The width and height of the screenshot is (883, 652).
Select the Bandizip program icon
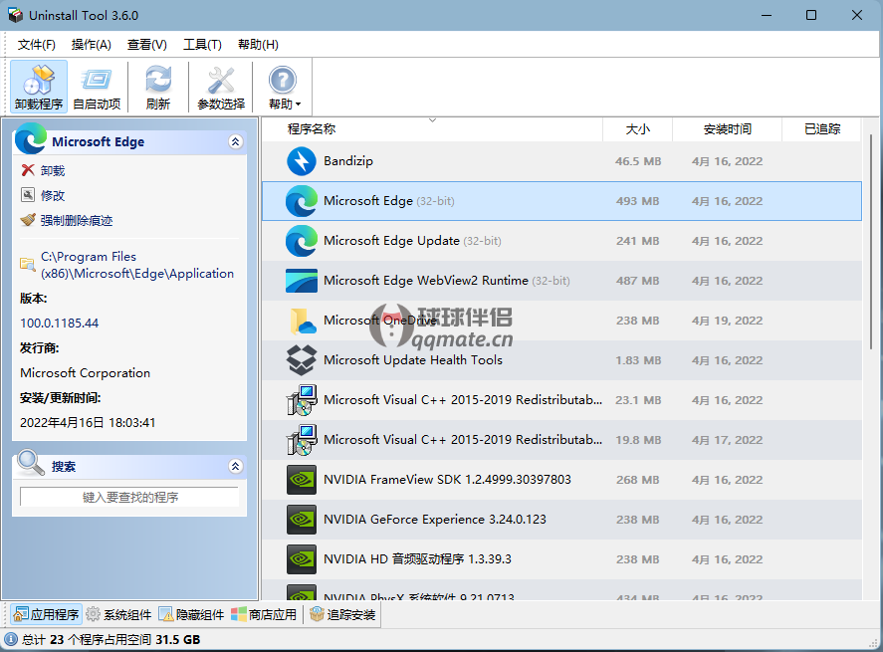pos(302,161)
